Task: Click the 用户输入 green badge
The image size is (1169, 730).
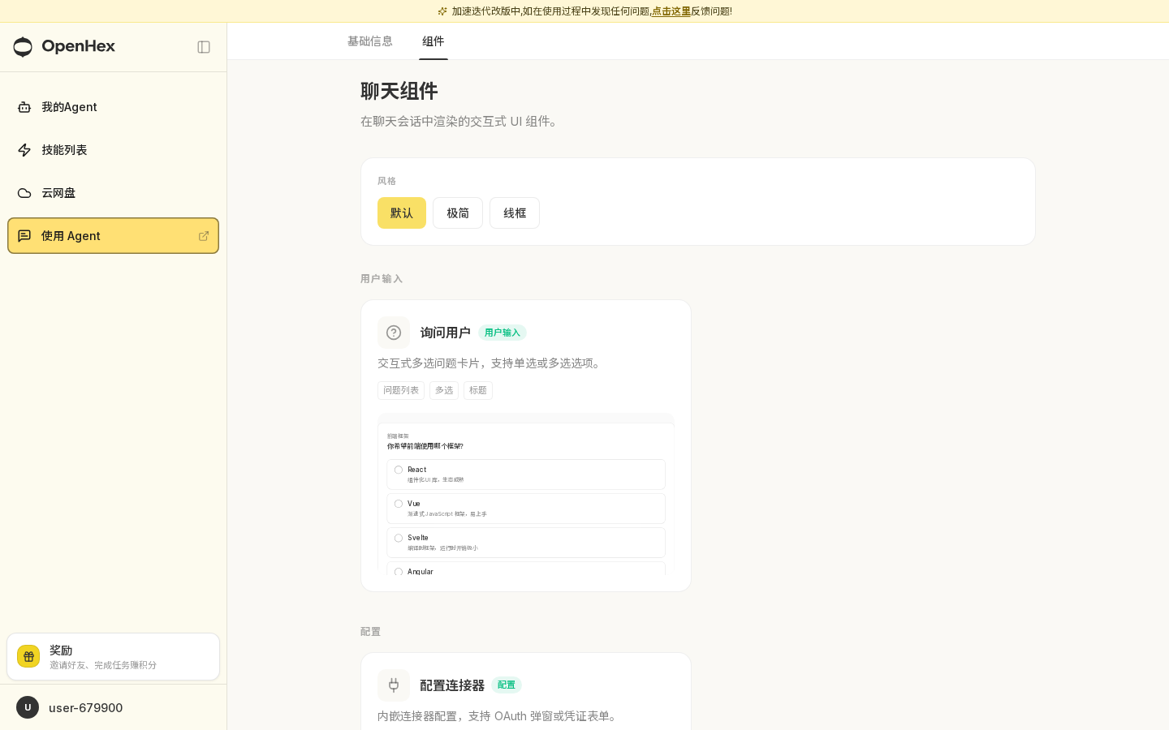Action: [503, 333]
